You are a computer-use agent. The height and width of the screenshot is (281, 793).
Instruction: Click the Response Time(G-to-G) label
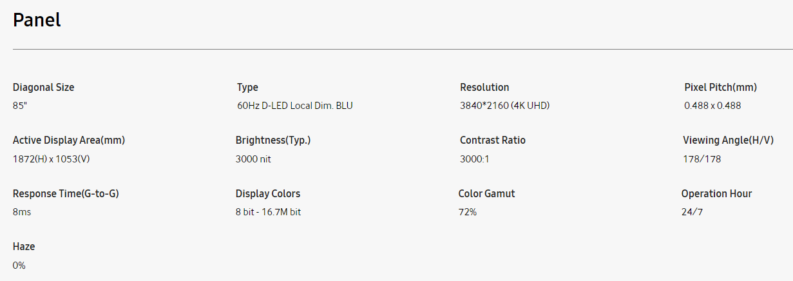66,194
